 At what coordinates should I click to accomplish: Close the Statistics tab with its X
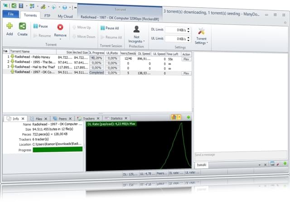[126, 118]
